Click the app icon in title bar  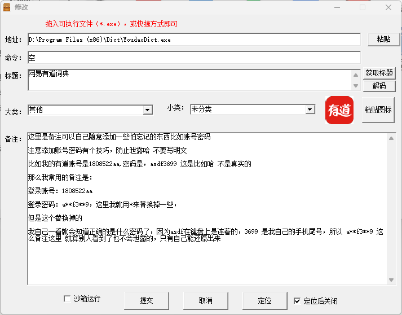tap(7, 7)
